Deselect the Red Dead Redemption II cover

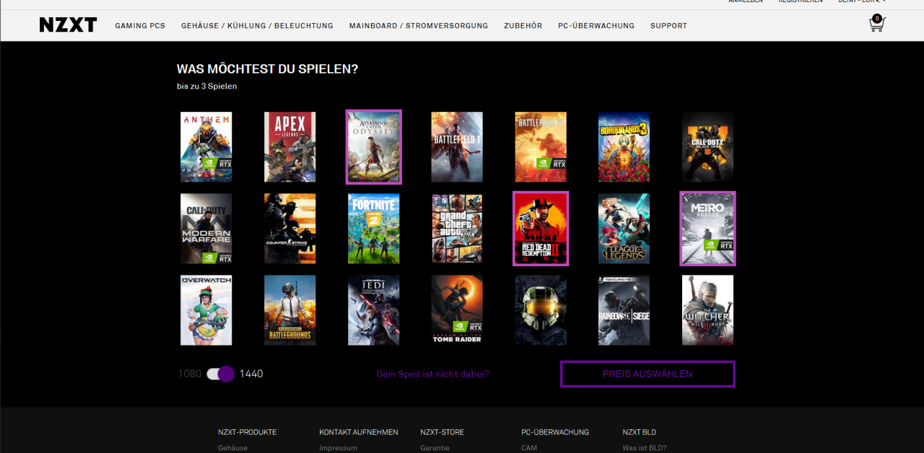541,229
